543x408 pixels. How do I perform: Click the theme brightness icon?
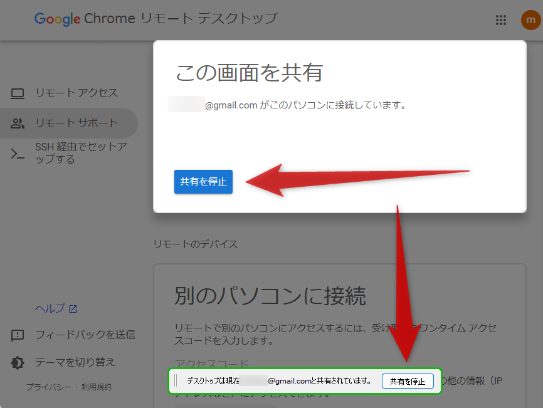pos(18,363)
